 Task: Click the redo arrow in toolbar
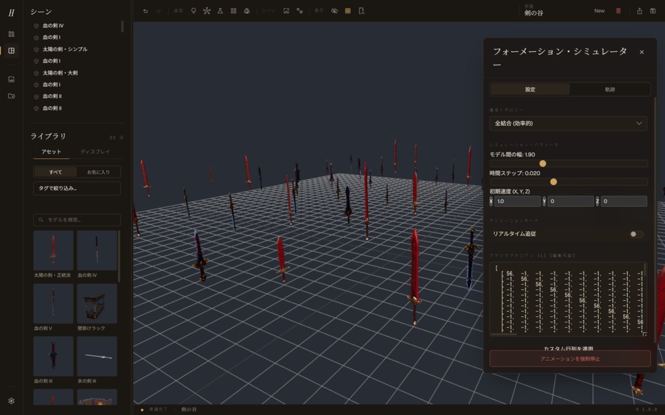click(158, 11)
